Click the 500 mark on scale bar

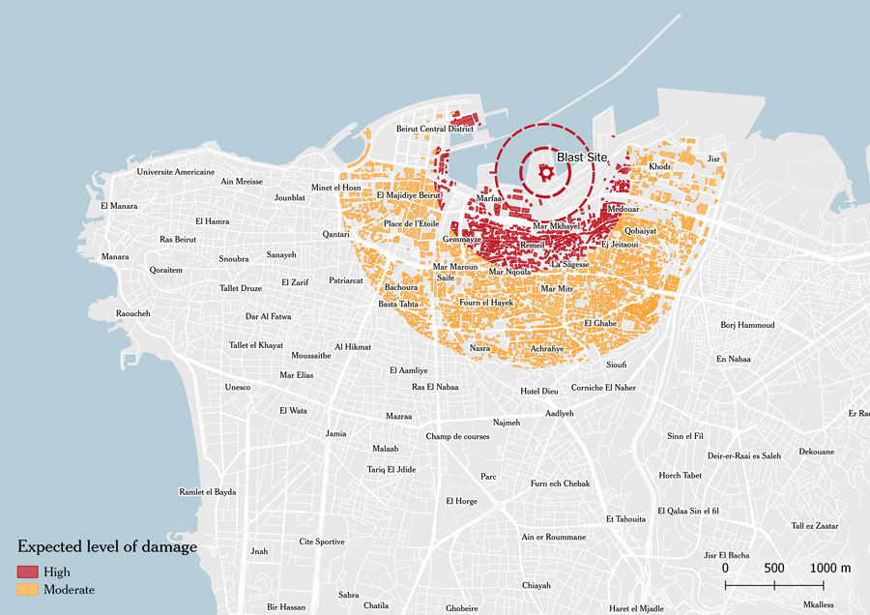pos(774,569)
